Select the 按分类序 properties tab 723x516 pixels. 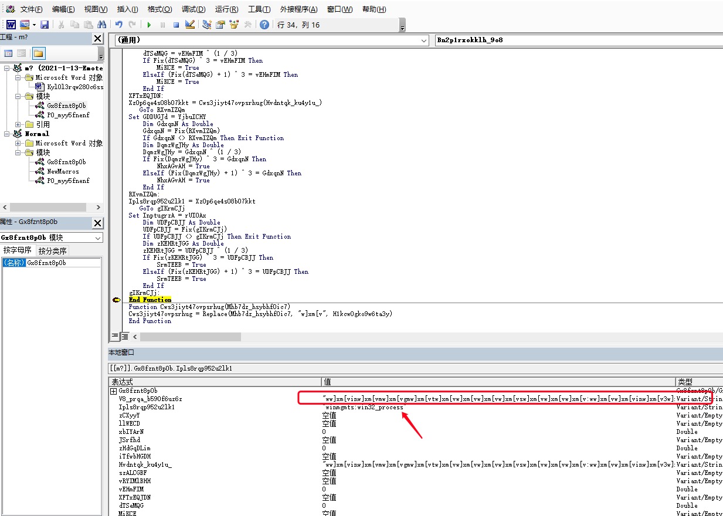52,251
